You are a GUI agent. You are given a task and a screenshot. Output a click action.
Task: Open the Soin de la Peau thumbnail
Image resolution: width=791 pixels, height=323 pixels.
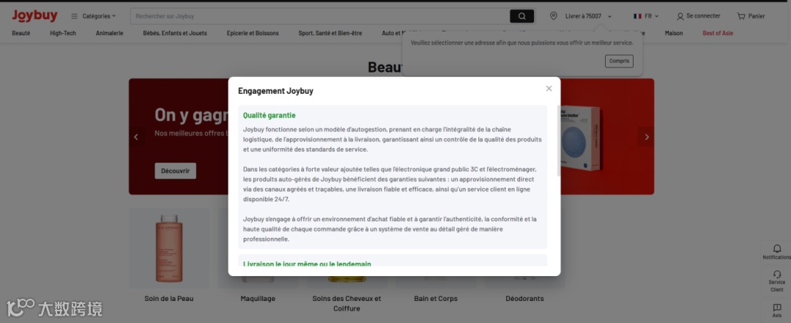[169, 248]
